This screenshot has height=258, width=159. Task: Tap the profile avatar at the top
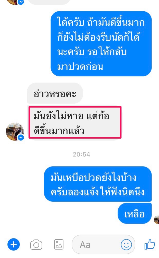point(15,2)
